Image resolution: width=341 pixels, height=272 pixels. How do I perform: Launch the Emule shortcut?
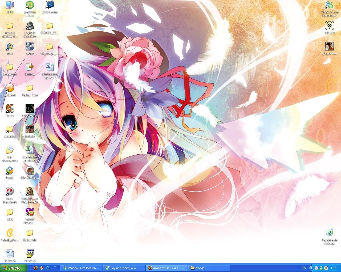pyautogui.click(x=10, y=111)
